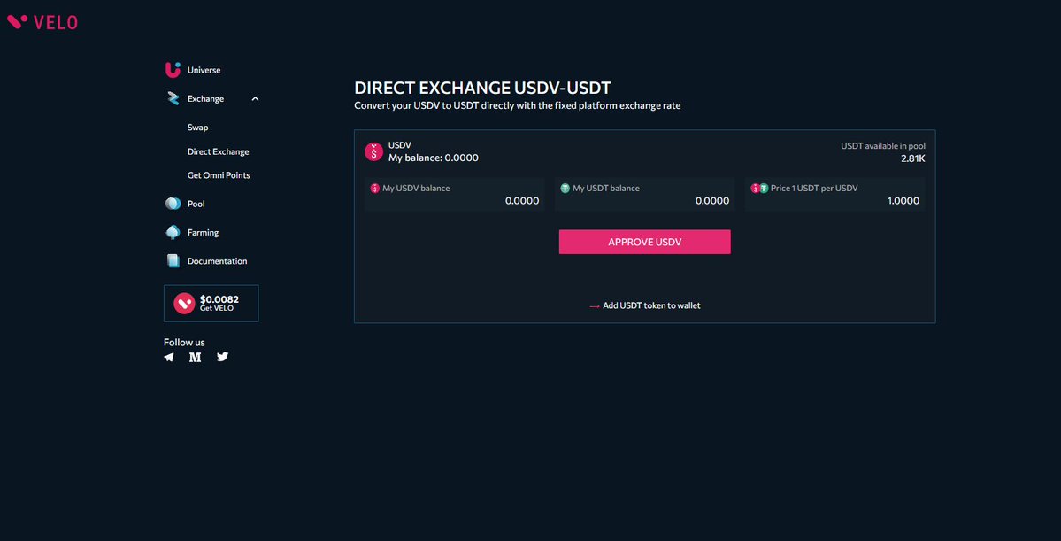Click the My balance: 0.0000 text
The image size is (1061, 541).
point(433,158)
